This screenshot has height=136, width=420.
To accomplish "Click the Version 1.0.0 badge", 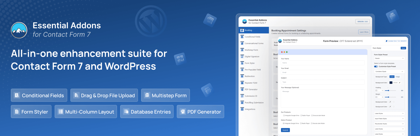I will click(363, 21).
